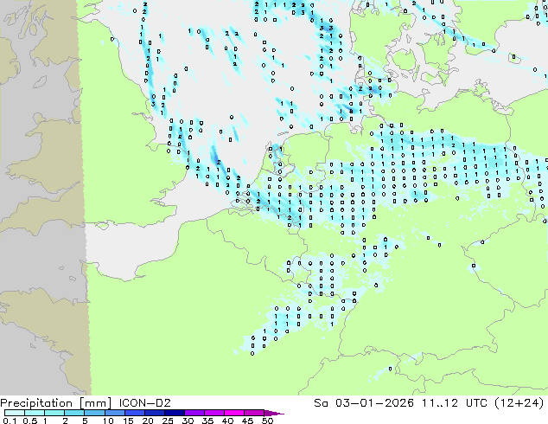
Task: Click the 20–25 mm legend swatch
Action: (x=154, y=413)
